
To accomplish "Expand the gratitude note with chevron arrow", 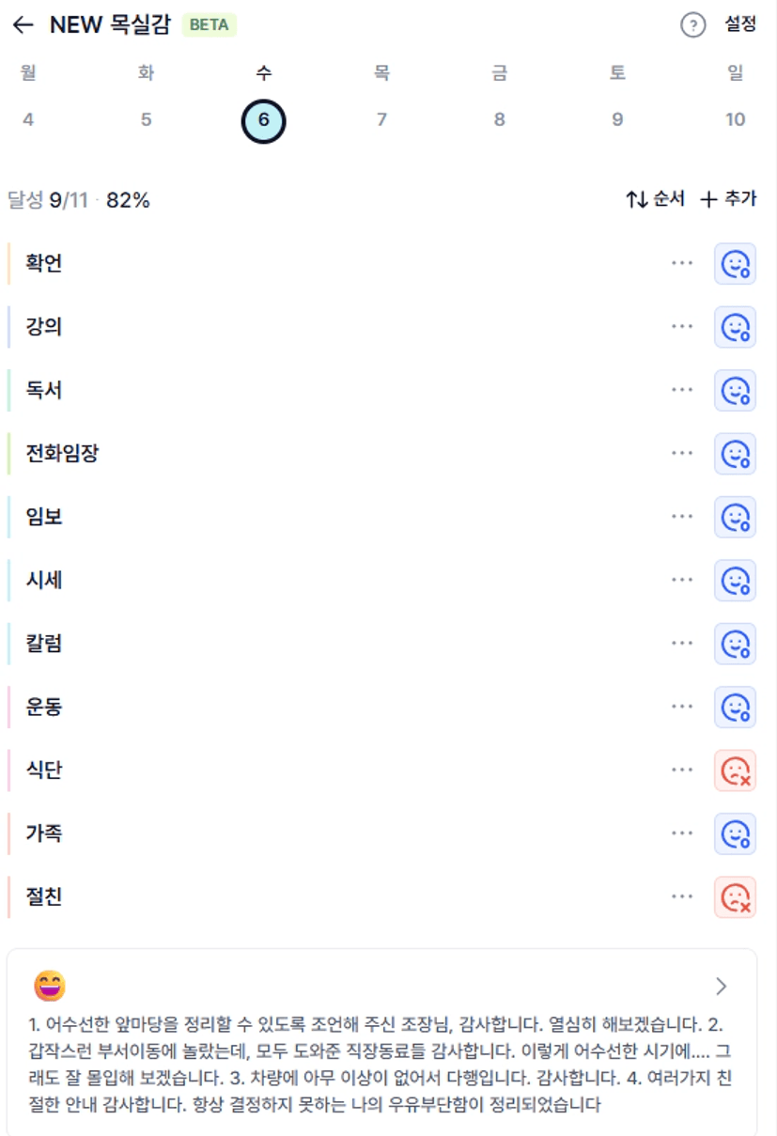I will [x=721, y=986].
